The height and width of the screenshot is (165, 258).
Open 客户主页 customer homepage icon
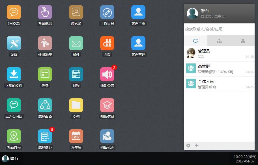click(x=138, y=12)
